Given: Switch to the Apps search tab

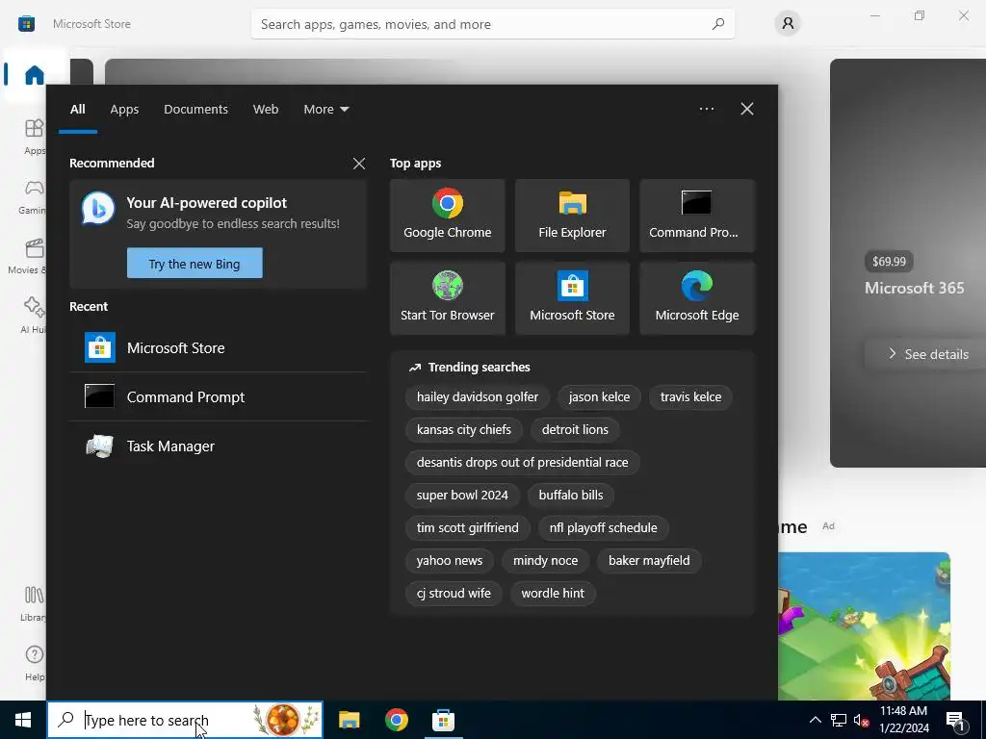Looking at the screenshot, I should 124,110.
